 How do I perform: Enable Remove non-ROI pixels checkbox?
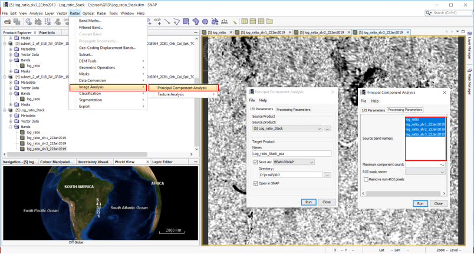pyautogui.click(x=365, y=179)
